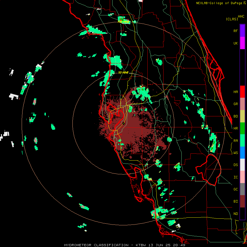Select the GR legend color block
This screenshot has width=247, height=247.
click(242, 104)
